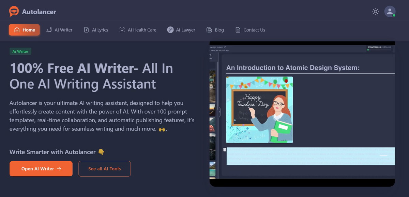Screen dimensions: 409x197
Task: Click the Contact Us document icon
Action: click(x=238, y=30)
